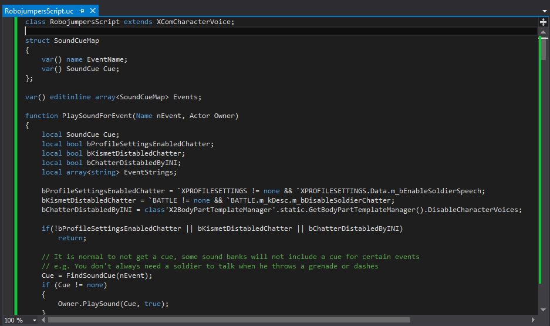Click the 'struct SoundCueMap' line
Screen dimensions: 550x326
[x=62, y=41]
